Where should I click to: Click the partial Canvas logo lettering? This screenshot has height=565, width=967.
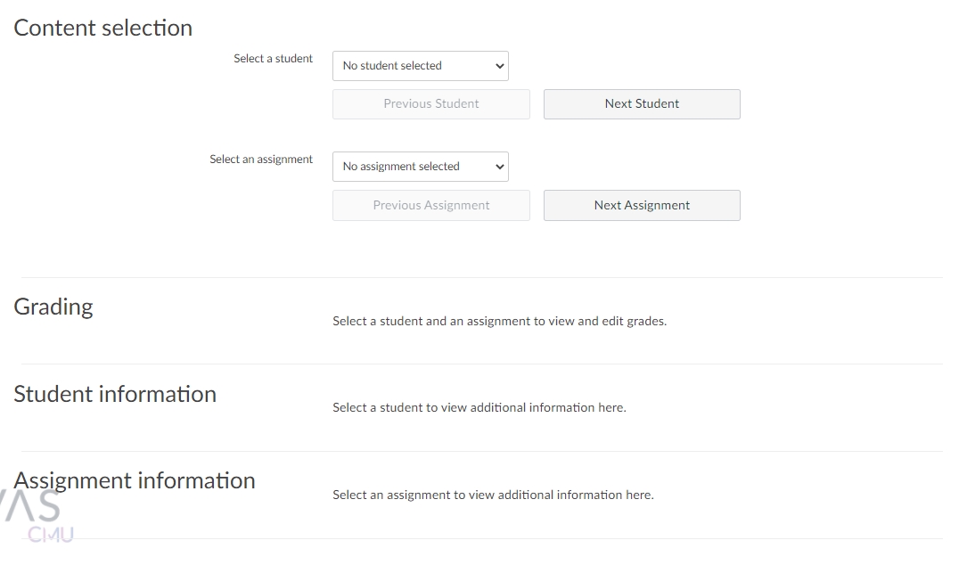coord(36,505)
